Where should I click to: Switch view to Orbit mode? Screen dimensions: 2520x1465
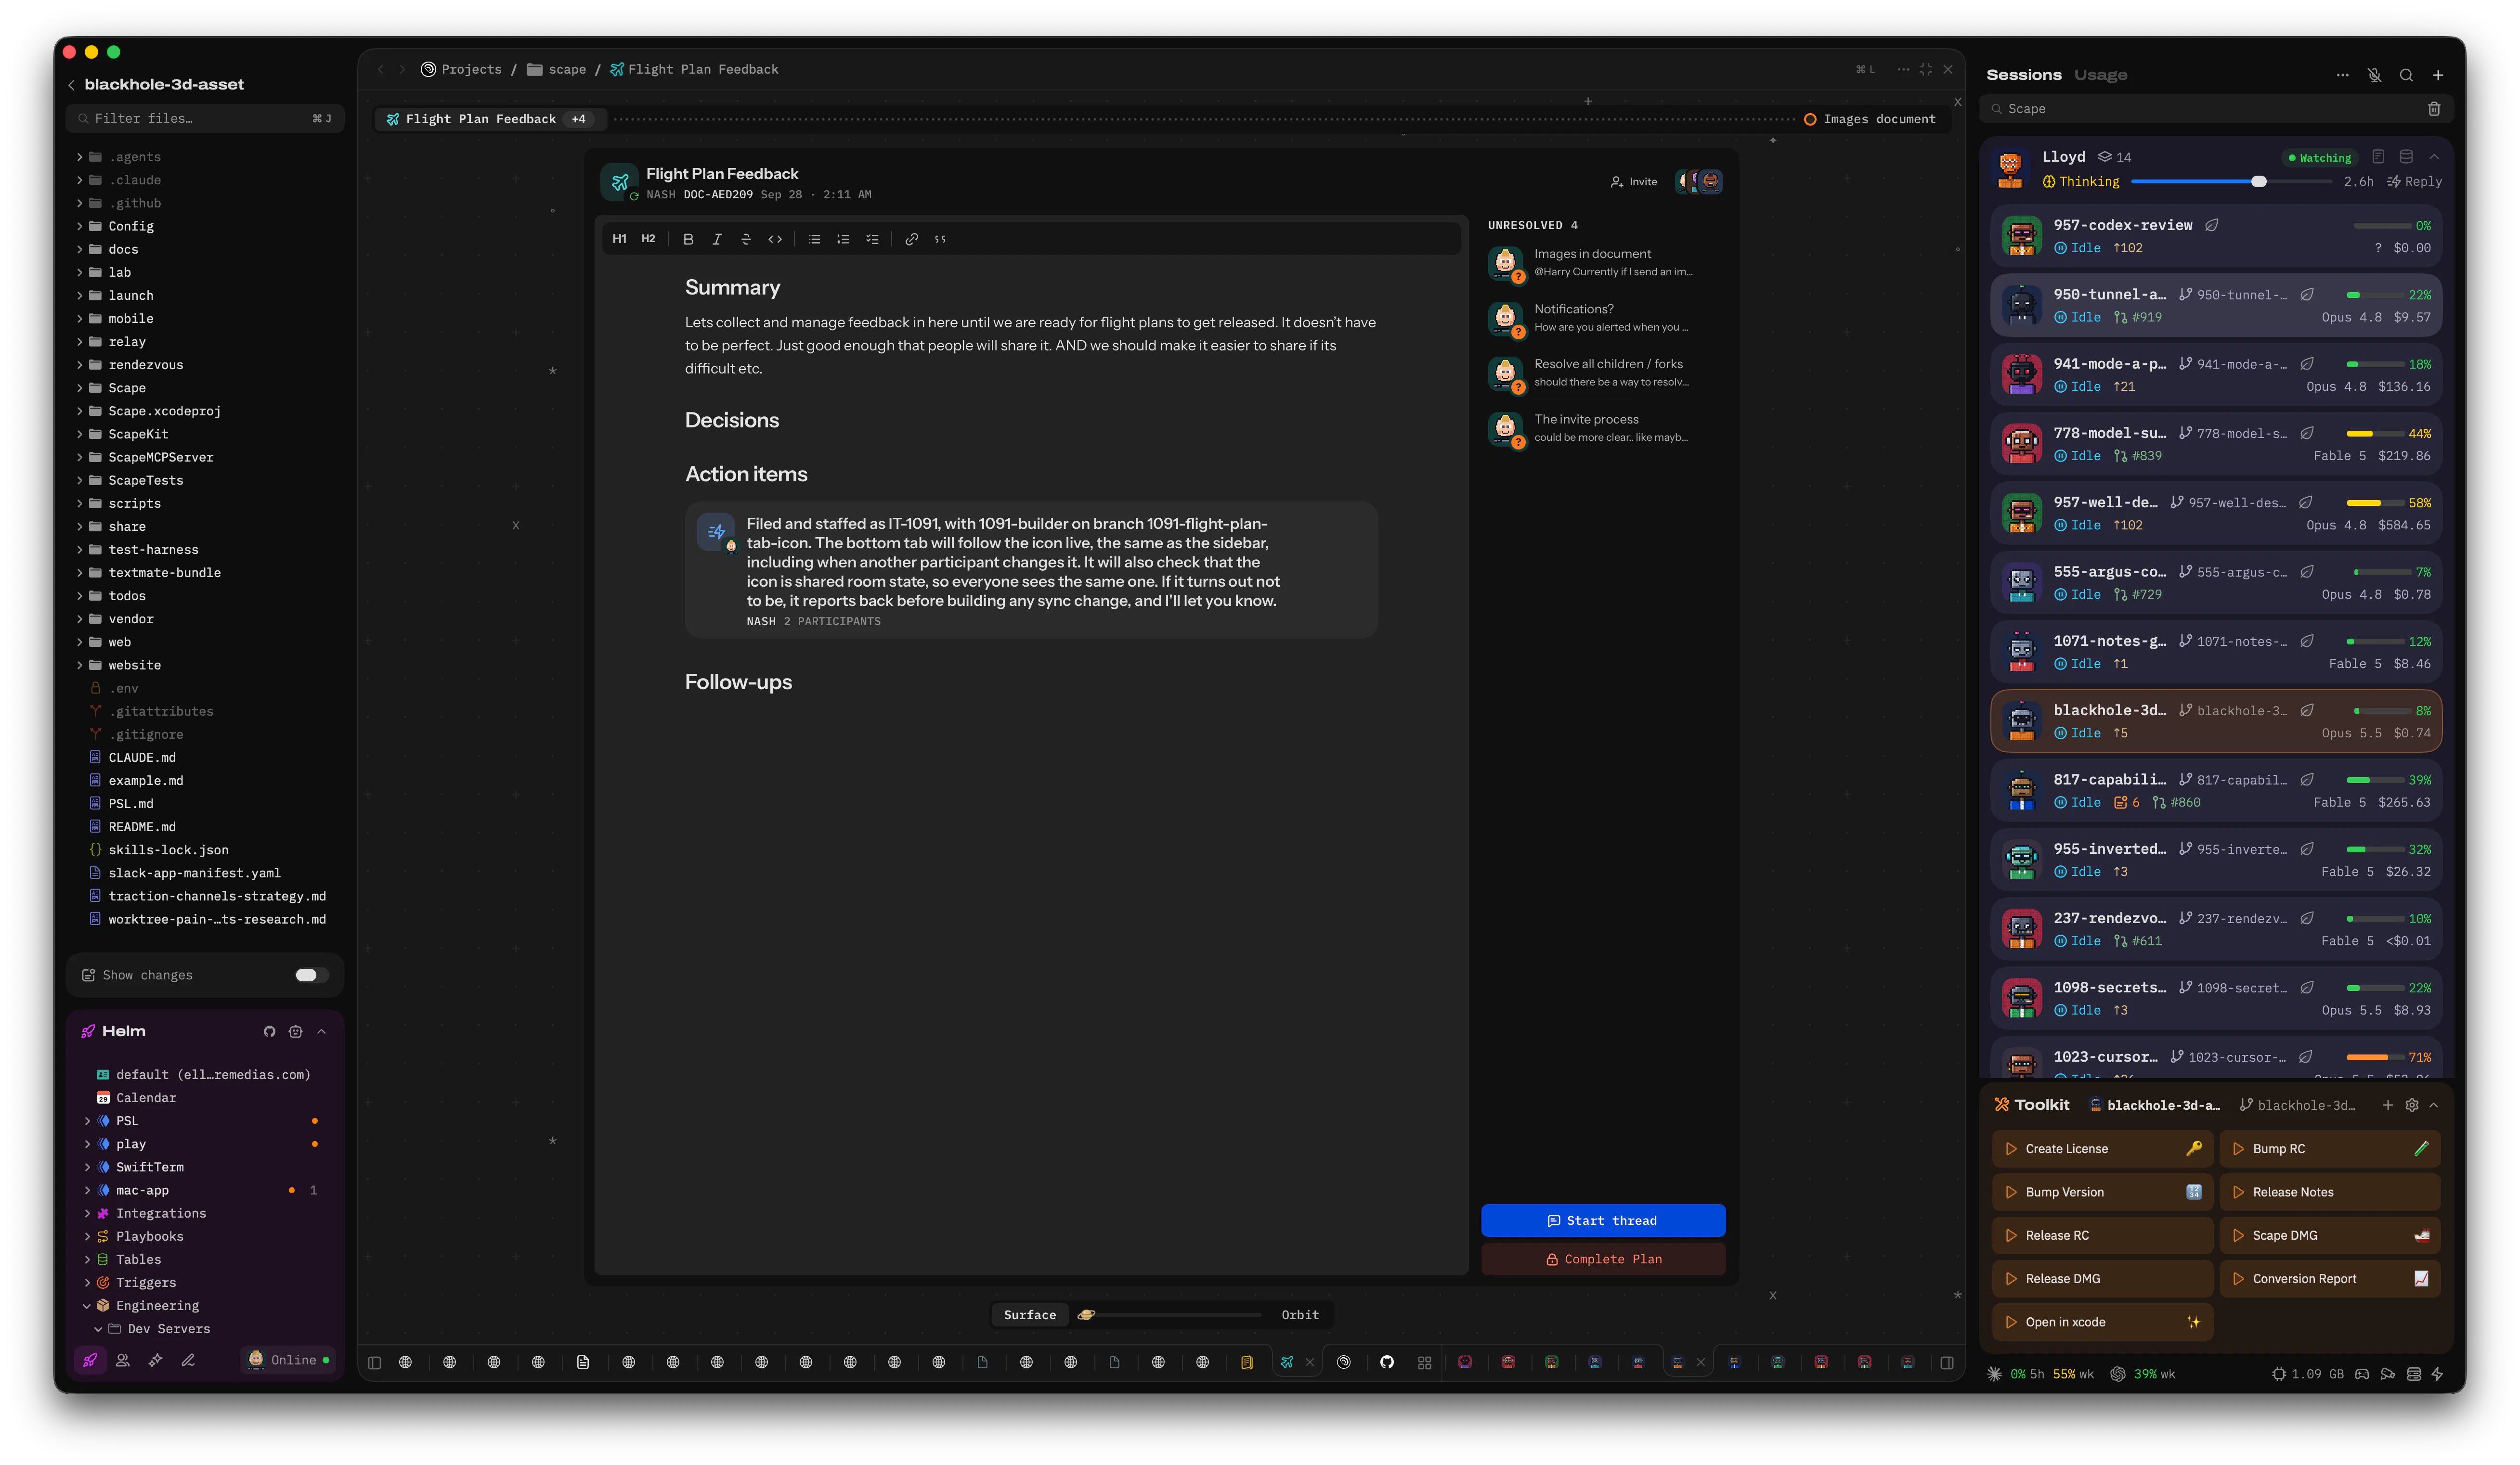pyautogui.click(x=1299, y=1315)
